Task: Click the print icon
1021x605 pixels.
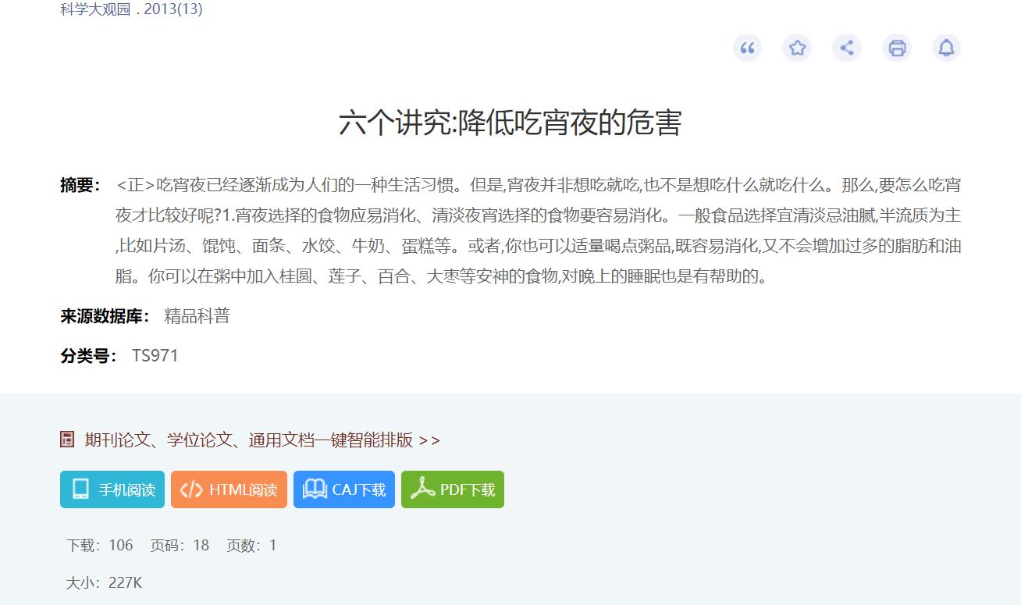Action: point(896,48)
